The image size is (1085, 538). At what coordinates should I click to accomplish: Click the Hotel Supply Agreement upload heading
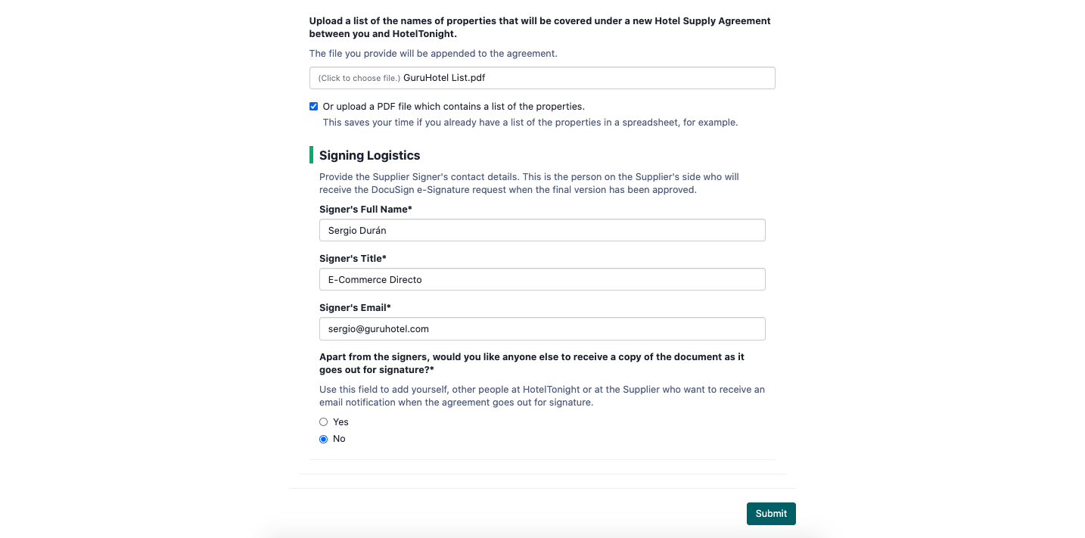539,27
